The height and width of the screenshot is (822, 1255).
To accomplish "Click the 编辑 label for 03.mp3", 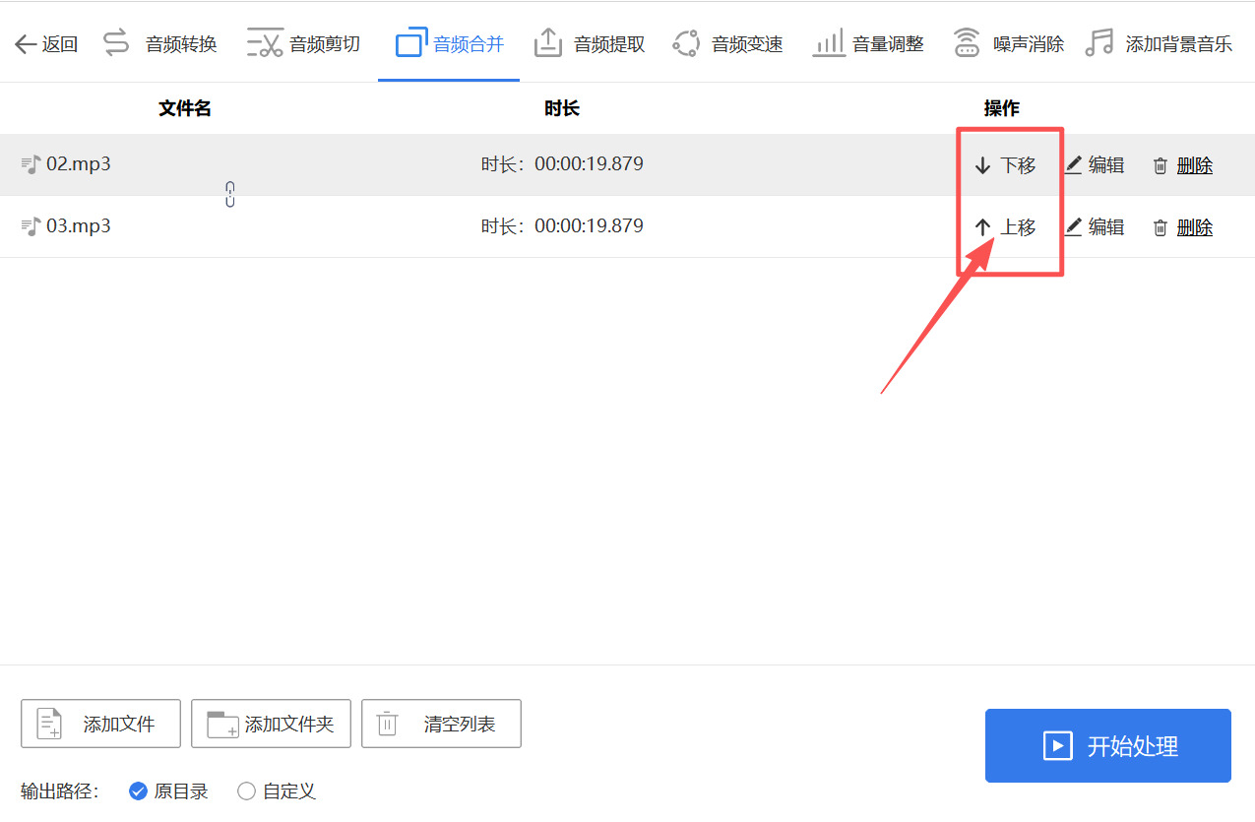I will 1106,227.
